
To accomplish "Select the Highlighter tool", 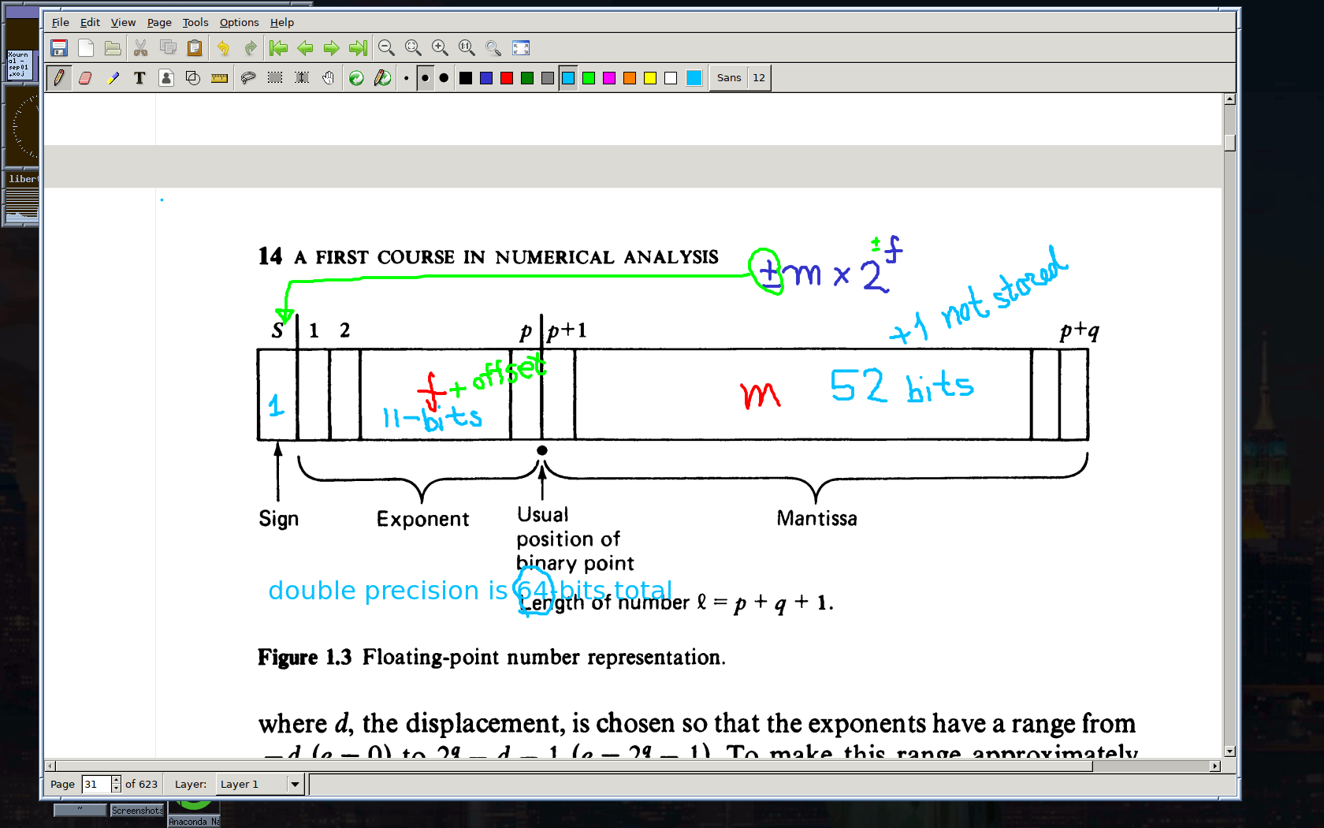I will pos(113,78).
